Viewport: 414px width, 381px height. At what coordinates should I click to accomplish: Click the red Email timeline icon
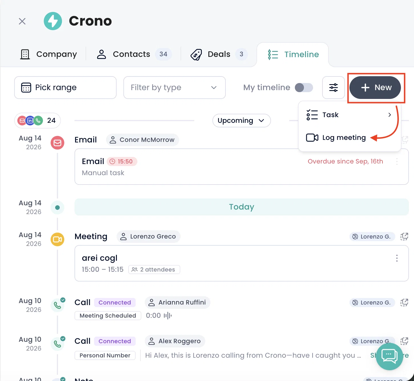click(57, 143)
